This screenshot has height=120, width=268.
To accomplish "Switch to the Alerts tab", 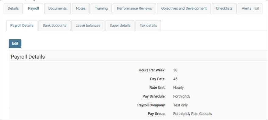I will (x=250, y=9).
